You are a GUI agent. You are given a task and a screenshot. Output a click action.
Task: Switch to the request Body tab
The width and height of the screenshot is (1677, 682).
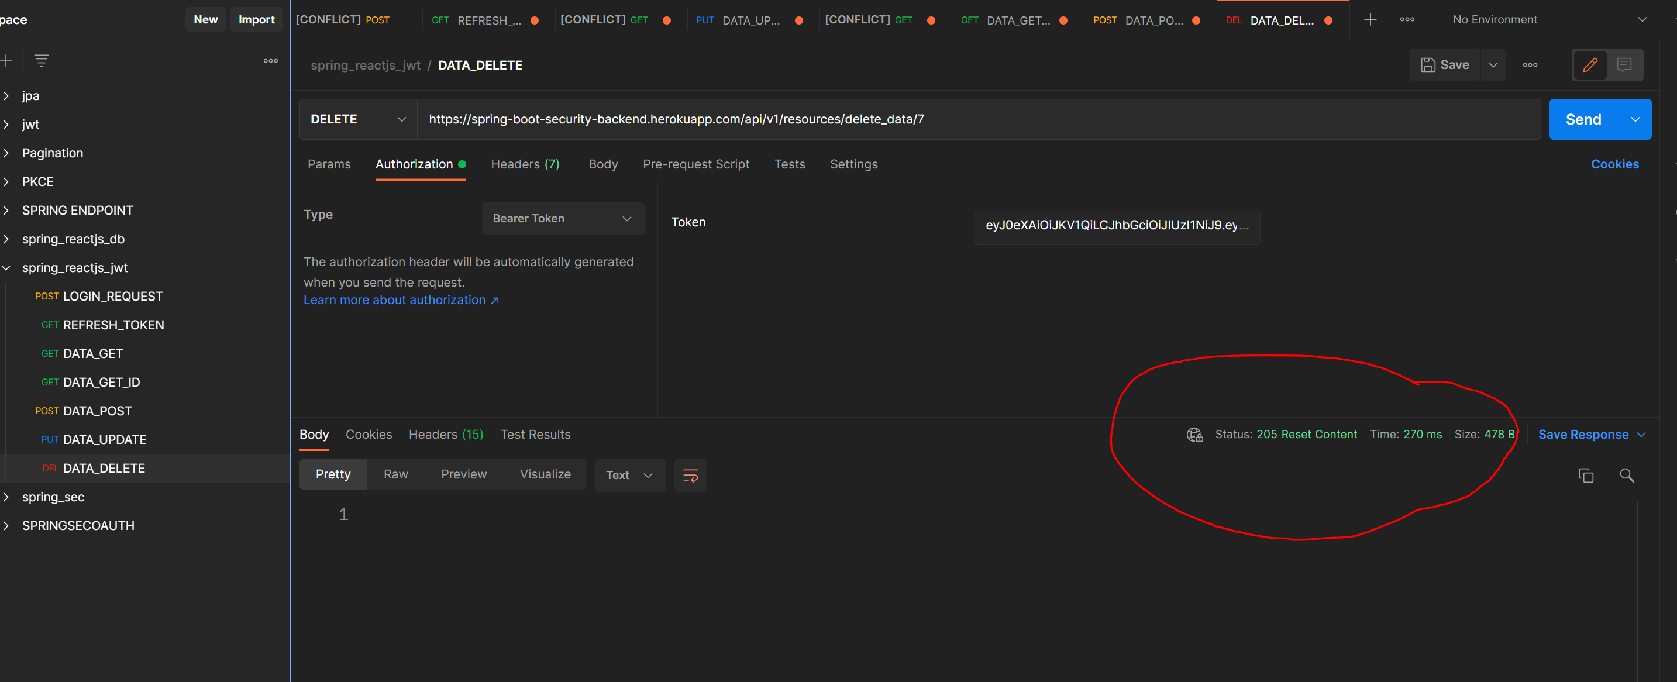(x=603, y=164)
